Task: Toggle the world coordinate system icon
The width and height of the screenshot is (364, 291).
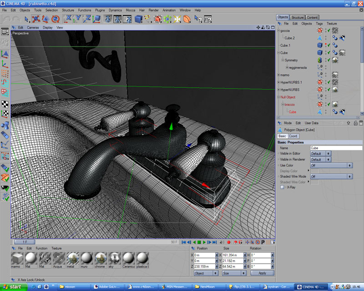Action: (x=96, y=19)
